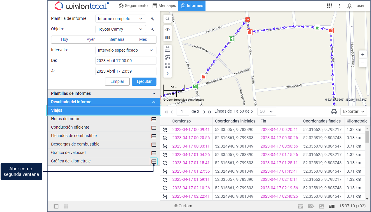
Task: Click the Ejecutar button
Action: coord(144,82)
